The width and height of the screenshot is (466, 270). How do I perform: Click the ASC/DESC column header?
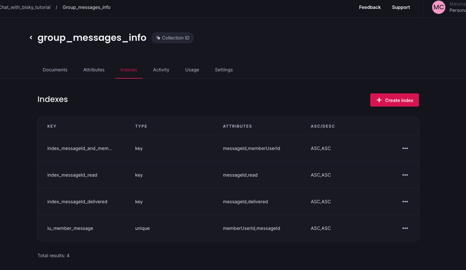point(323,126)
